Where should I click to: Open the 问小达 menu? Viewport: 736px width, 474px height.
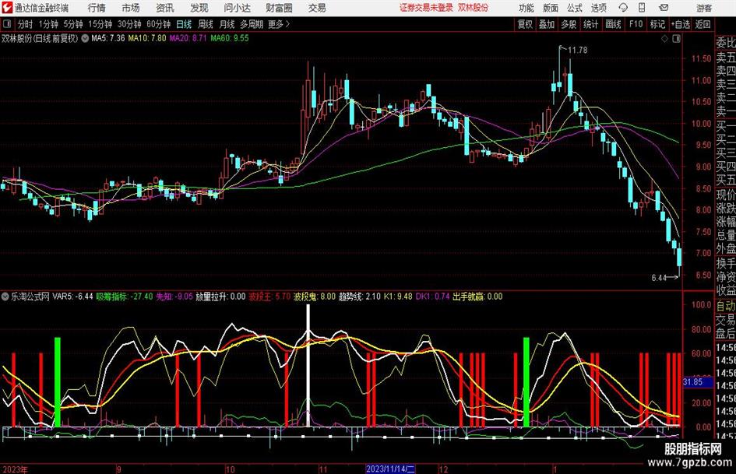pos(237,8)
